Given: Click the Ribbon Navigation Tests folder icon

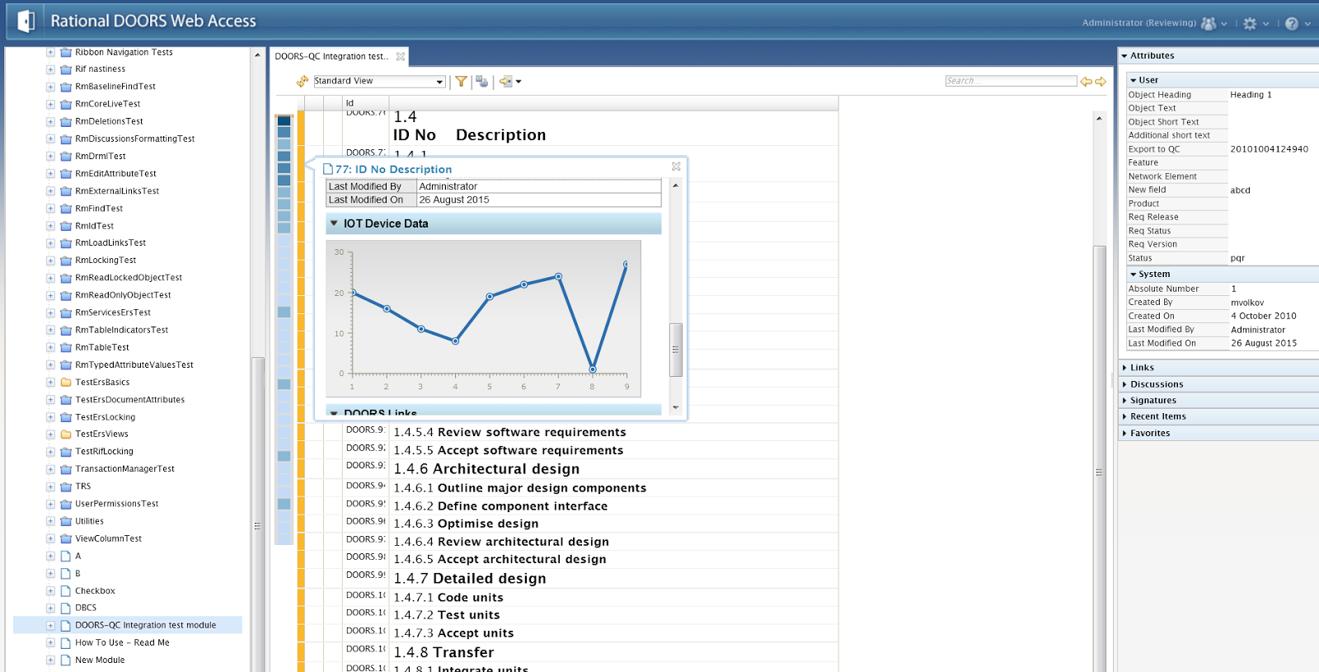Looking at the screenshot, I should (66, 52).
